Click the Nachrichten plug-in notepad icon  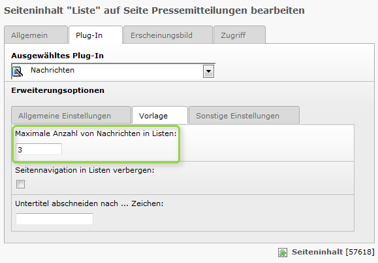point(18,71)
